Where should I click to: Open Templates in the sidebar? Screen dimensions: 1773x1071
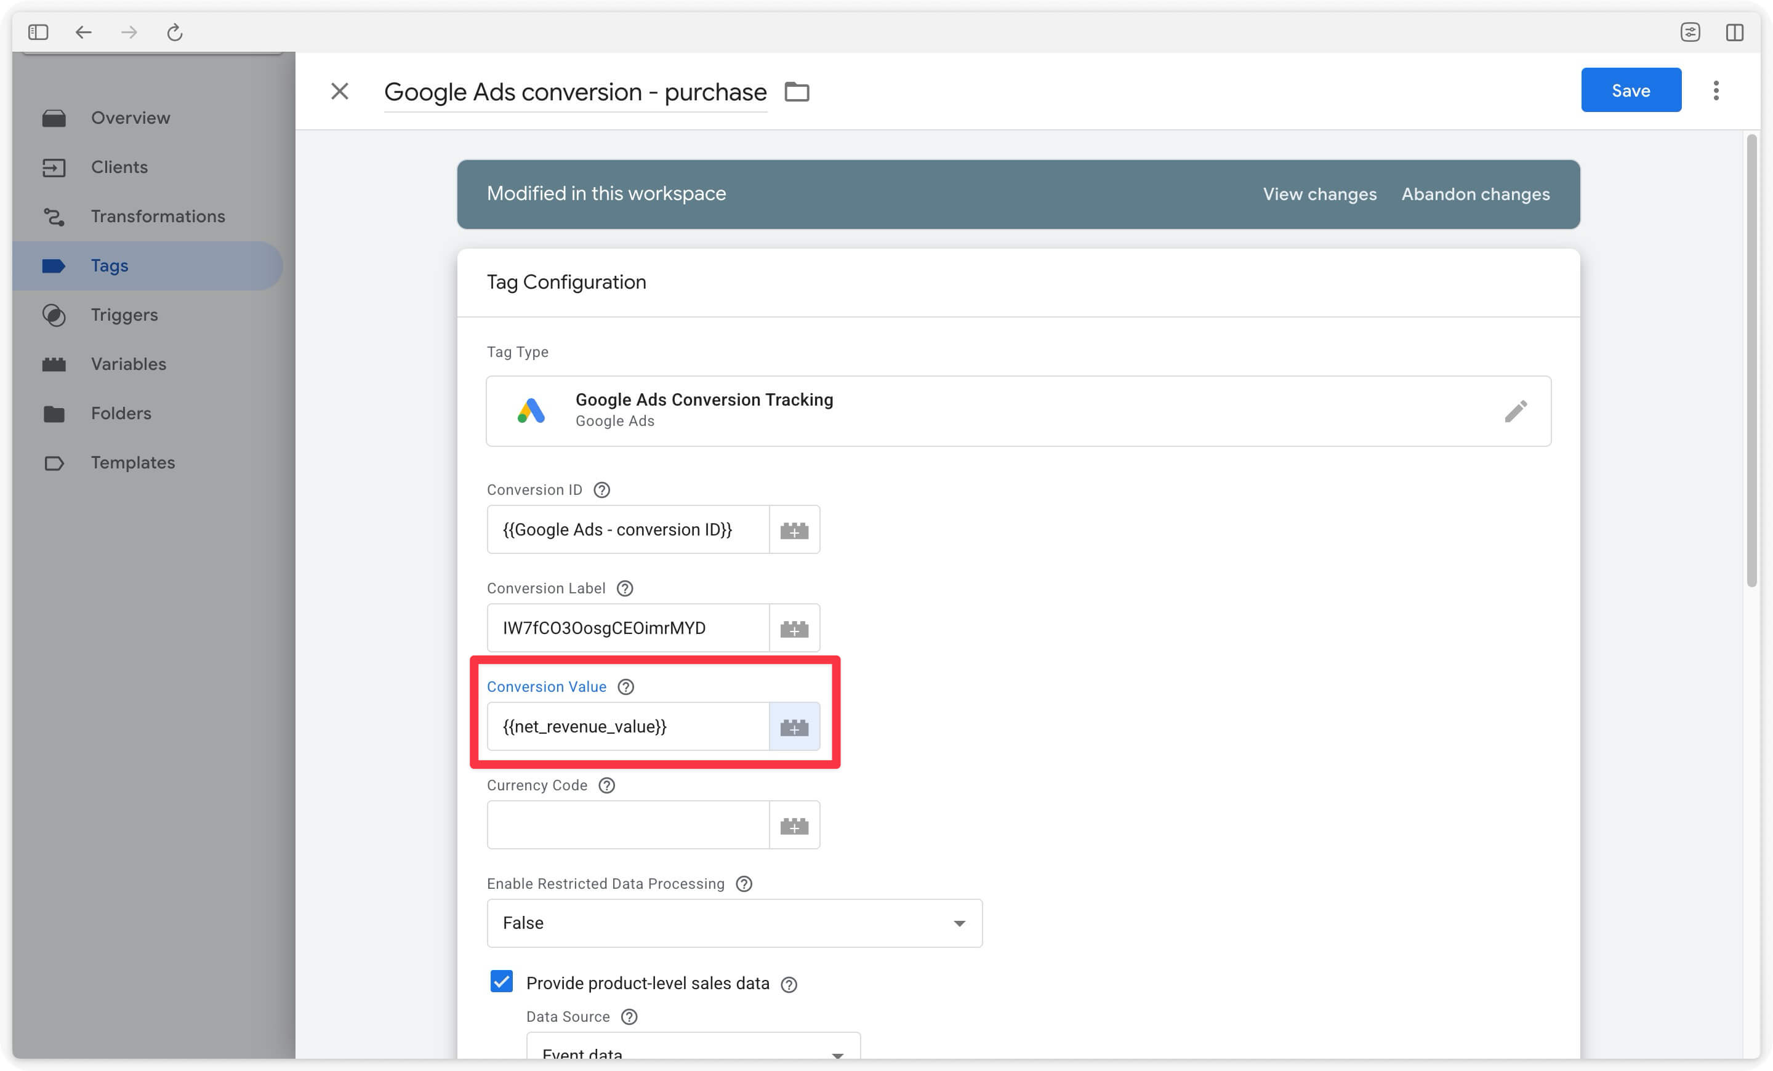[x=148, y=463]
